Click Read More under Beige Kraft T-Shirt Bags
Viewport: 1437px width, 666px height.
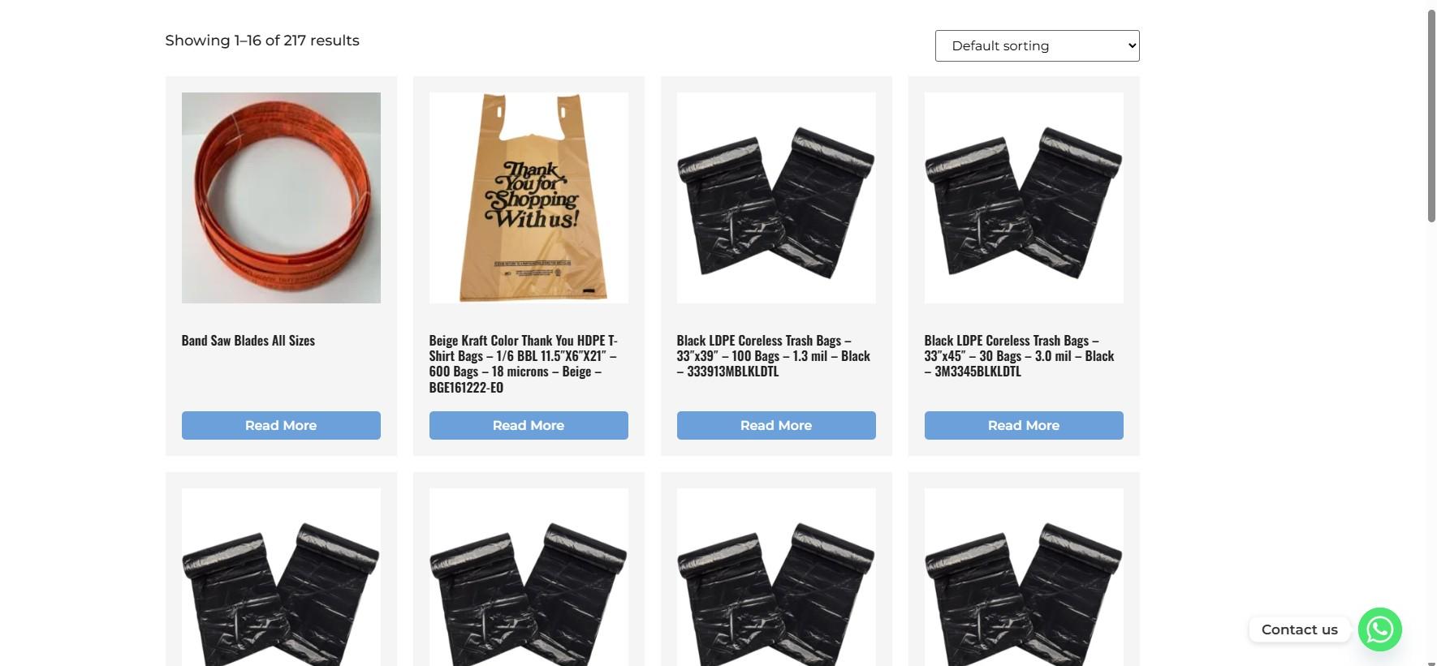(529, 425)
